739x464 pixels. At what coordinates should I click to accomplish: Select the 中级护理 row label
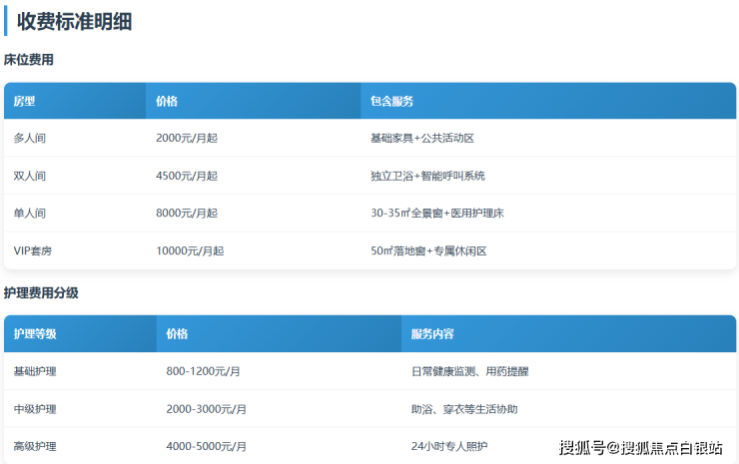35,409
